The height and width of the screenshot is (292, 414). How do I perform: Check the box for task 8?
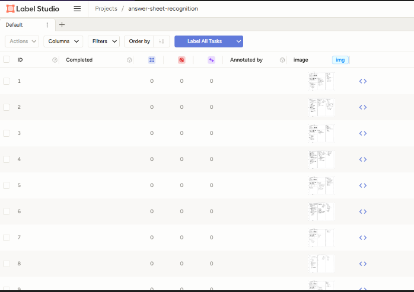click(x=7, y=264)
